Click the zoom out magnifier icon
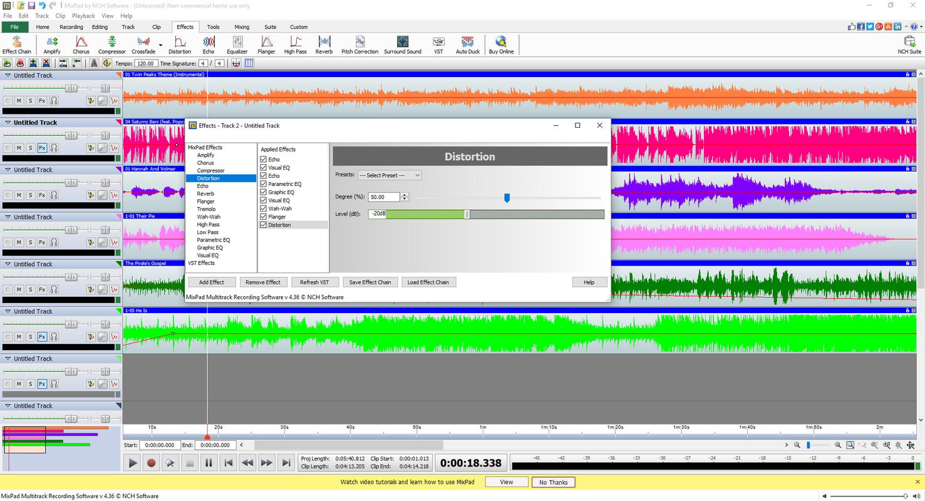The image size is (925, 501). coord(797,445)
